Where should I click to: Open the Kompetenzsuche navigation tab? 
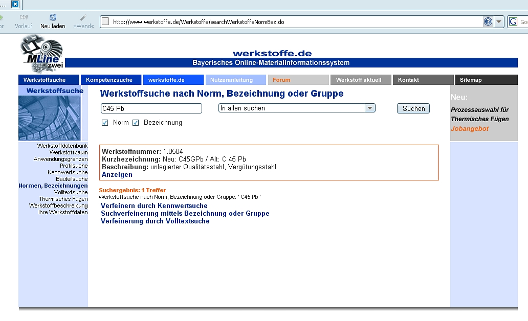[111, 80]
